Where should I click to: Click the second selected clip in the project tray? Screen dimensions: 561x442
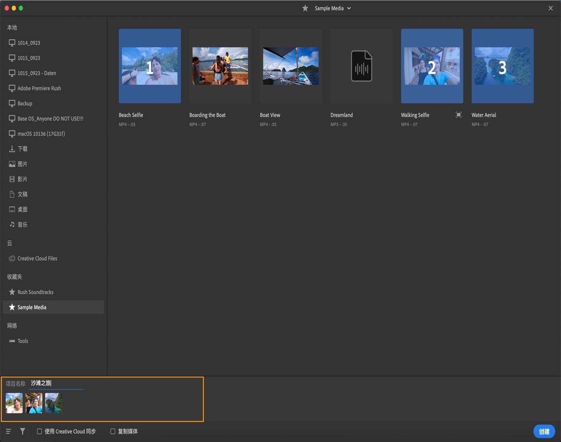tap(34, 403)
